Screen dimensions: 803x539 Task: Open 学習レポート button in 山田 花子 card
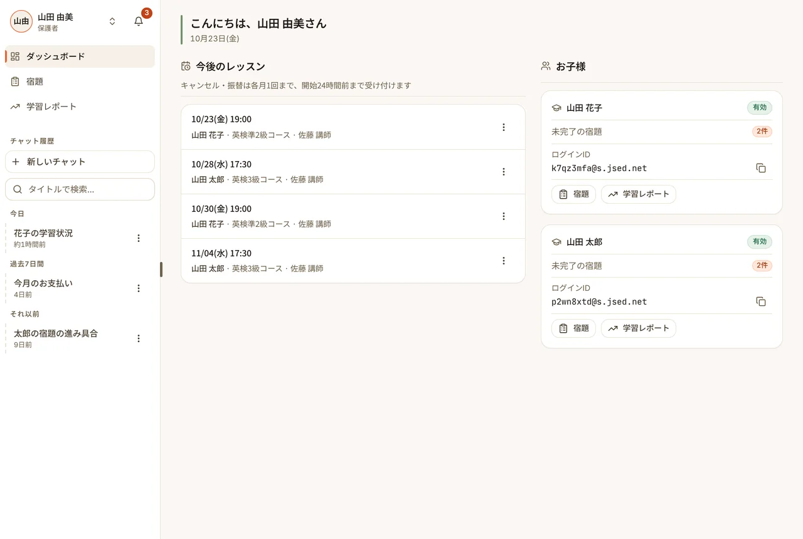click(x=639, y=194)
